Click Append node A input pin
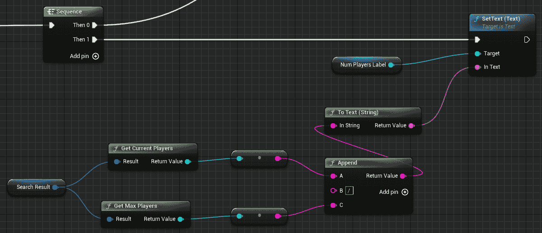The width and height of the screenshot is (542, 233). point(333,176)
